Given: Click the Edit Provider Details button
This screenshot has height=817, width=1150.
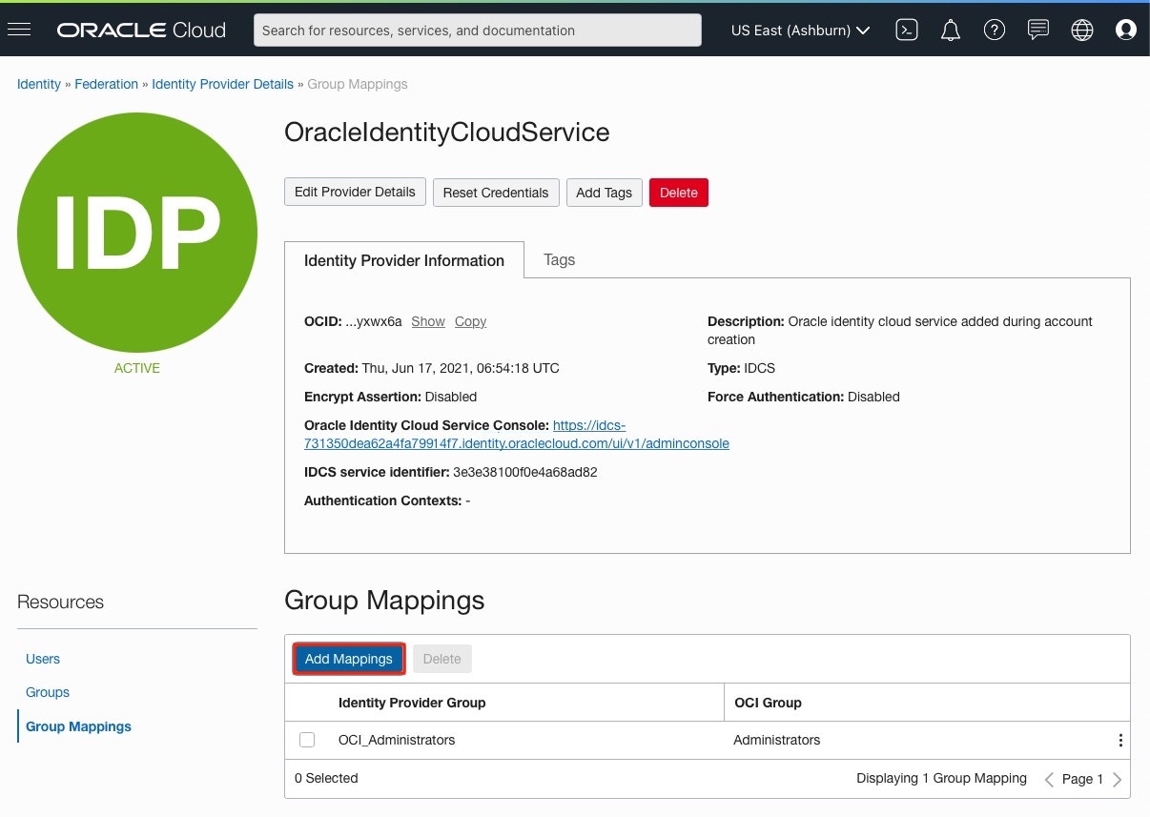Looking at the screenshot, I should (355, 192).
